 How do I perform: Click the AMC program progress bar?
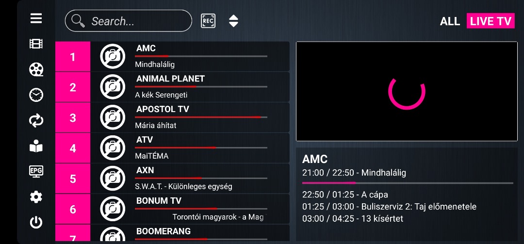[x=407, y=183]
